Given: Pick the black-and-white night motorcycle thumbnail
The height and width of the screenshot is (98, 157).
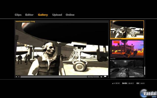Looking at the screenshot, I should coord(127,68).
